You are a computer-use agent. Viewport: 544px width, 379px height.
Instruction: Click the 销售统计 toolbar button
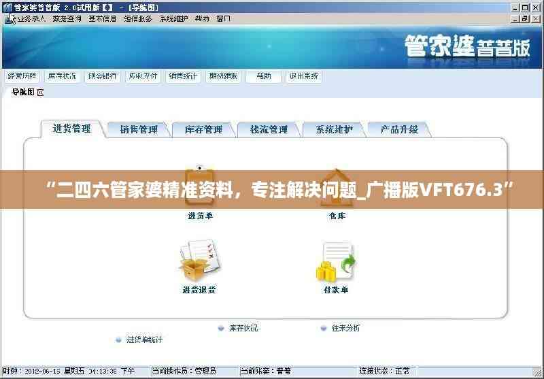tap(183, 76)
